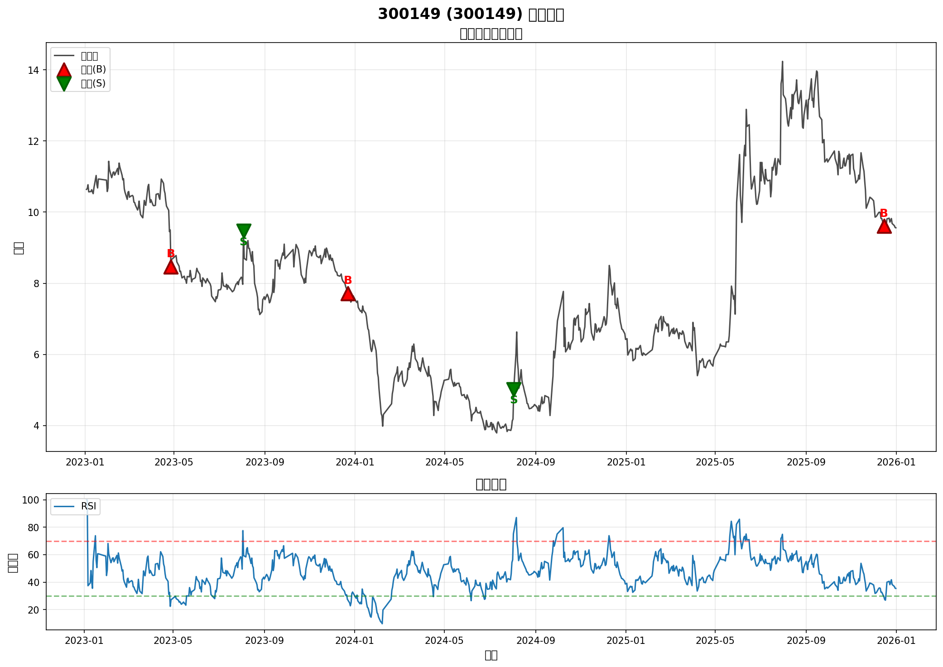Click the green sell marker near 2024-08
Screen dimensions: 943x667
[514, 389]
